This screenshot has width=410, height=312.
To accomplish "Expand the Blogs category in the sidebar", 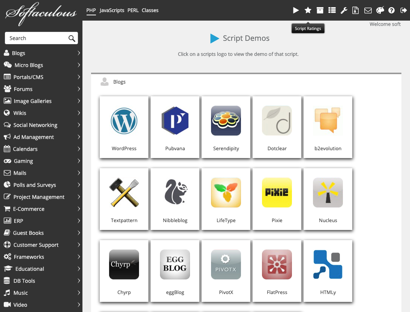I will click(x=41, y=53).
